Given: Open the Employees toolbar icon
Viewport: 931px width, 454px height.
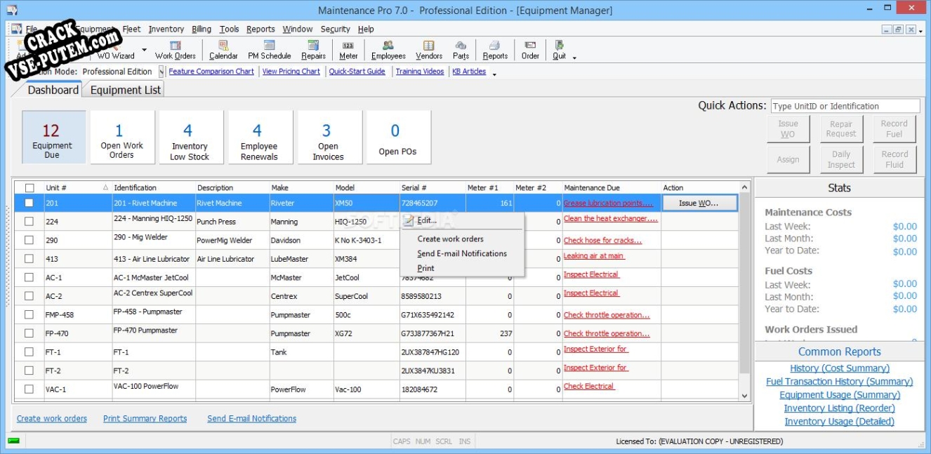Looking at the screenshot, I should tap(388, 49).
